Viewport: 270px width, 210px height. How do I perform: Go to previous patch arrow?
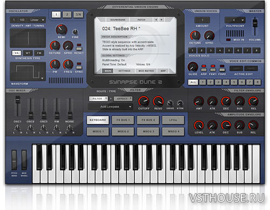pyautogui.click(x=156, y=20)
